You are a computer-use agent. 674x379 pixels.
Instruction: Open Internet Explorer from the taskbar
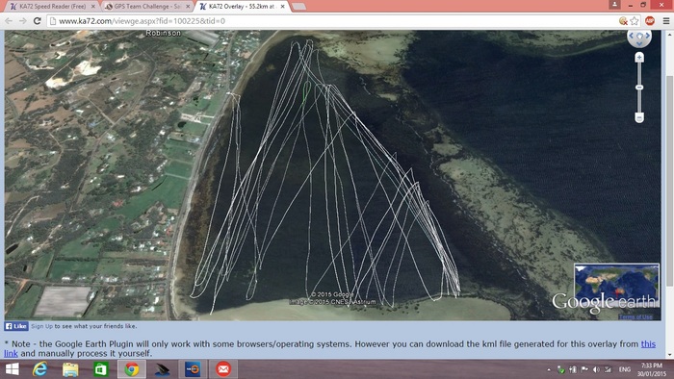point(40,369)
